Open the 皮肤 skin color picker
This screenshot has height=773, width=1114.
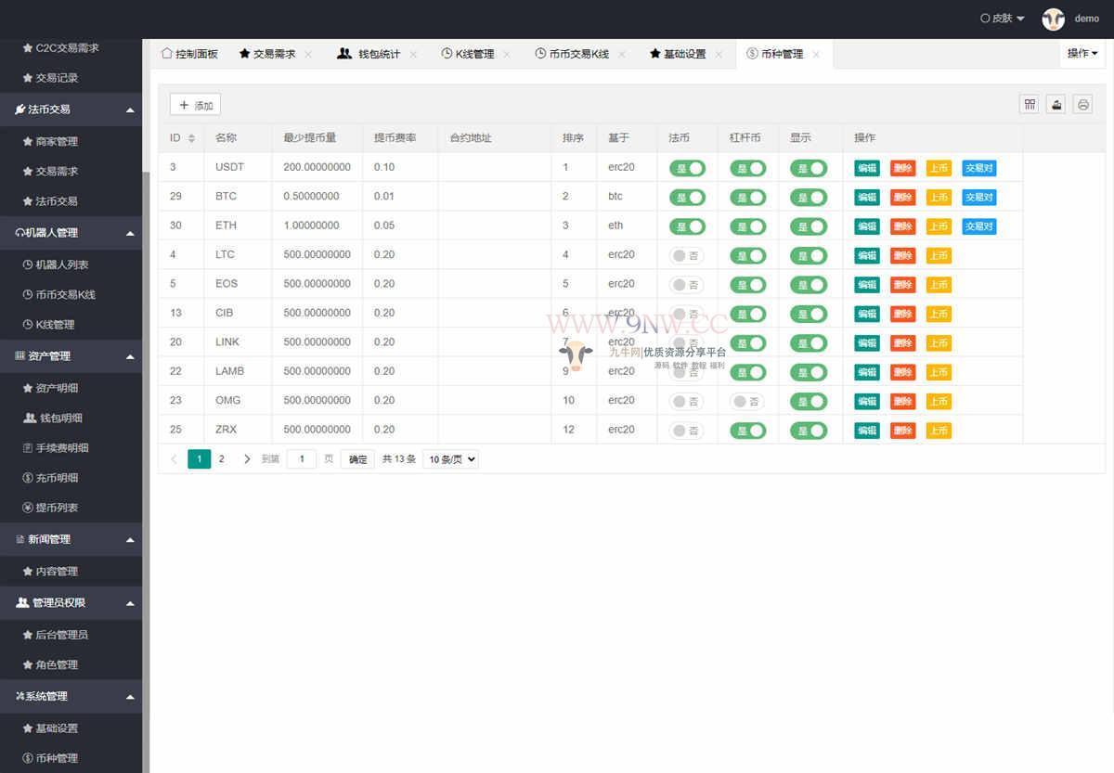[1003, 19]
